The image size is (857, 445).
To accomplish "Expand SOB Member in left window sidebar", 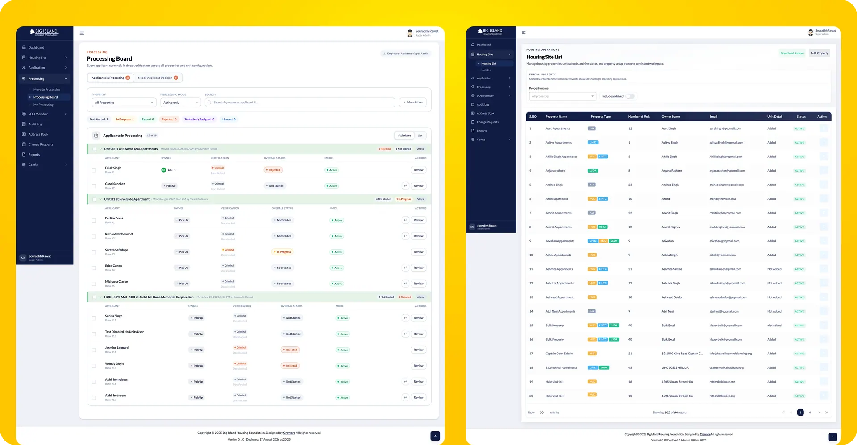I will pyautogui.click(x=44, y=114).
